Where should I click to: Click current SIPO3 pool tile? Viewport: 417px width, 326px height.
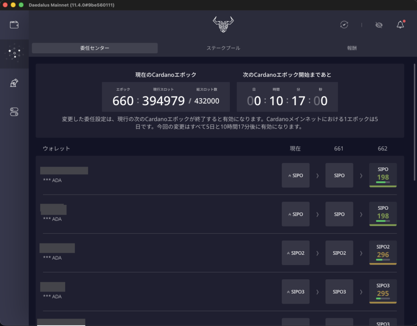[296, 291]
